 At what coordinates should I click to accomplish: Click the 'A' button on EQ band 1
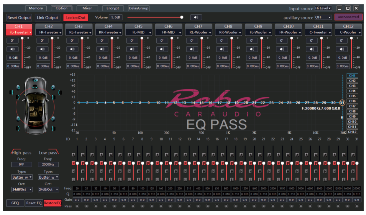coord(73,154)
